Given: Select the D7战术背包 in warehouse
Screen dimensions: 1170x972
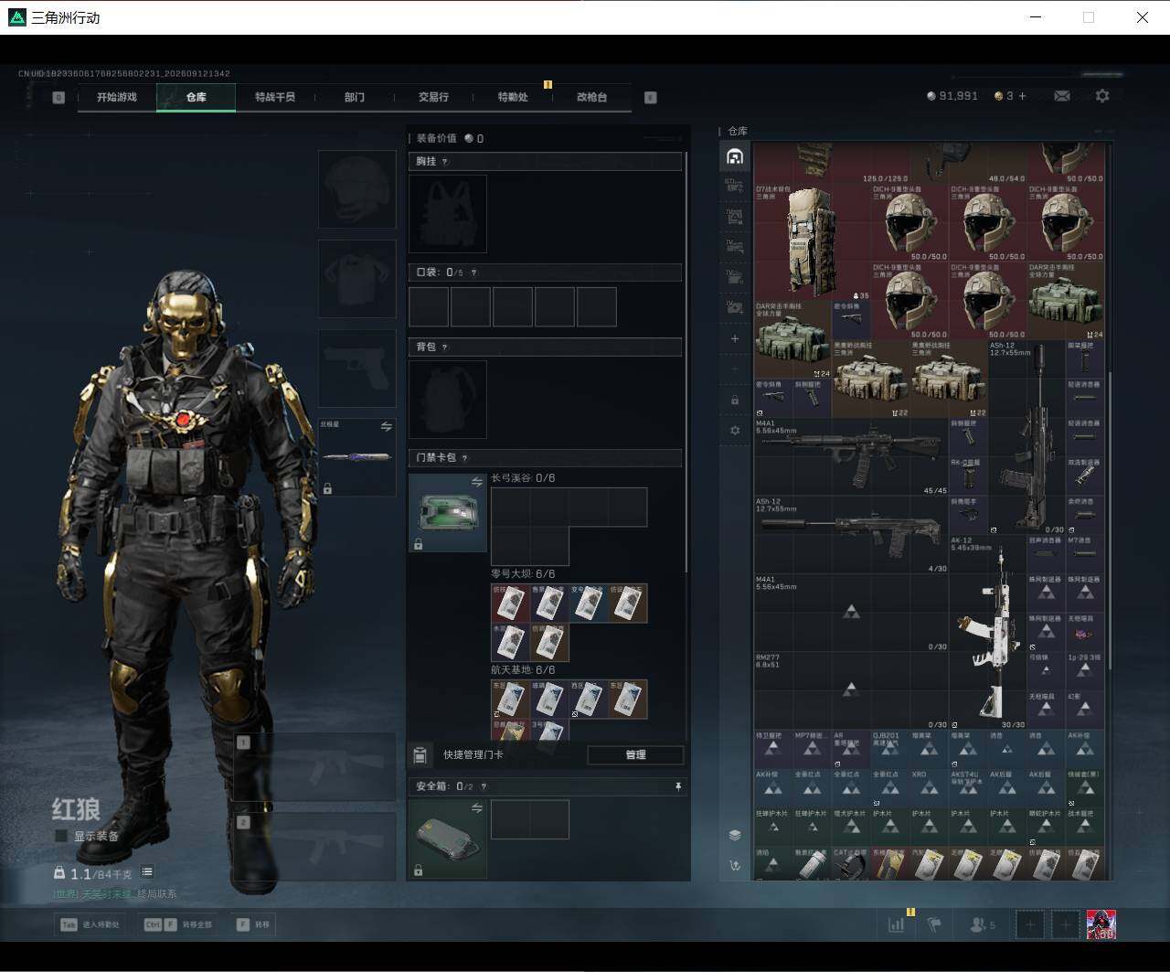Looking at the screenshot, I should pyautogui.click(x=812, y=242).
